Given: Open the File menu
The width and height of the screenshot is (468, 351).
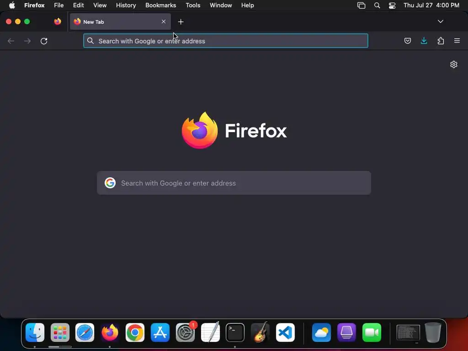Looking at the screenshot, I should click(59, 5).
